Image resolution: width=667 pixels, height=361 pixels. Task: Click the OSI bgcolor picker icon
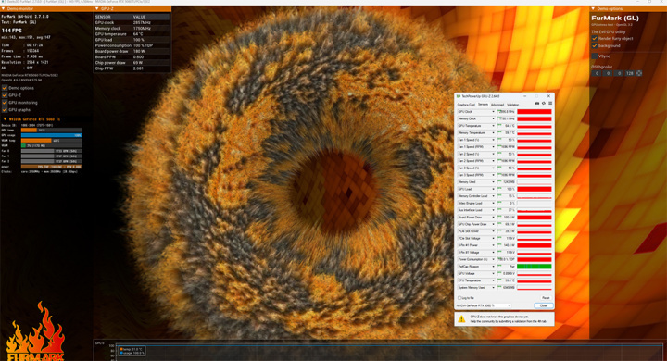click(639, 73)
